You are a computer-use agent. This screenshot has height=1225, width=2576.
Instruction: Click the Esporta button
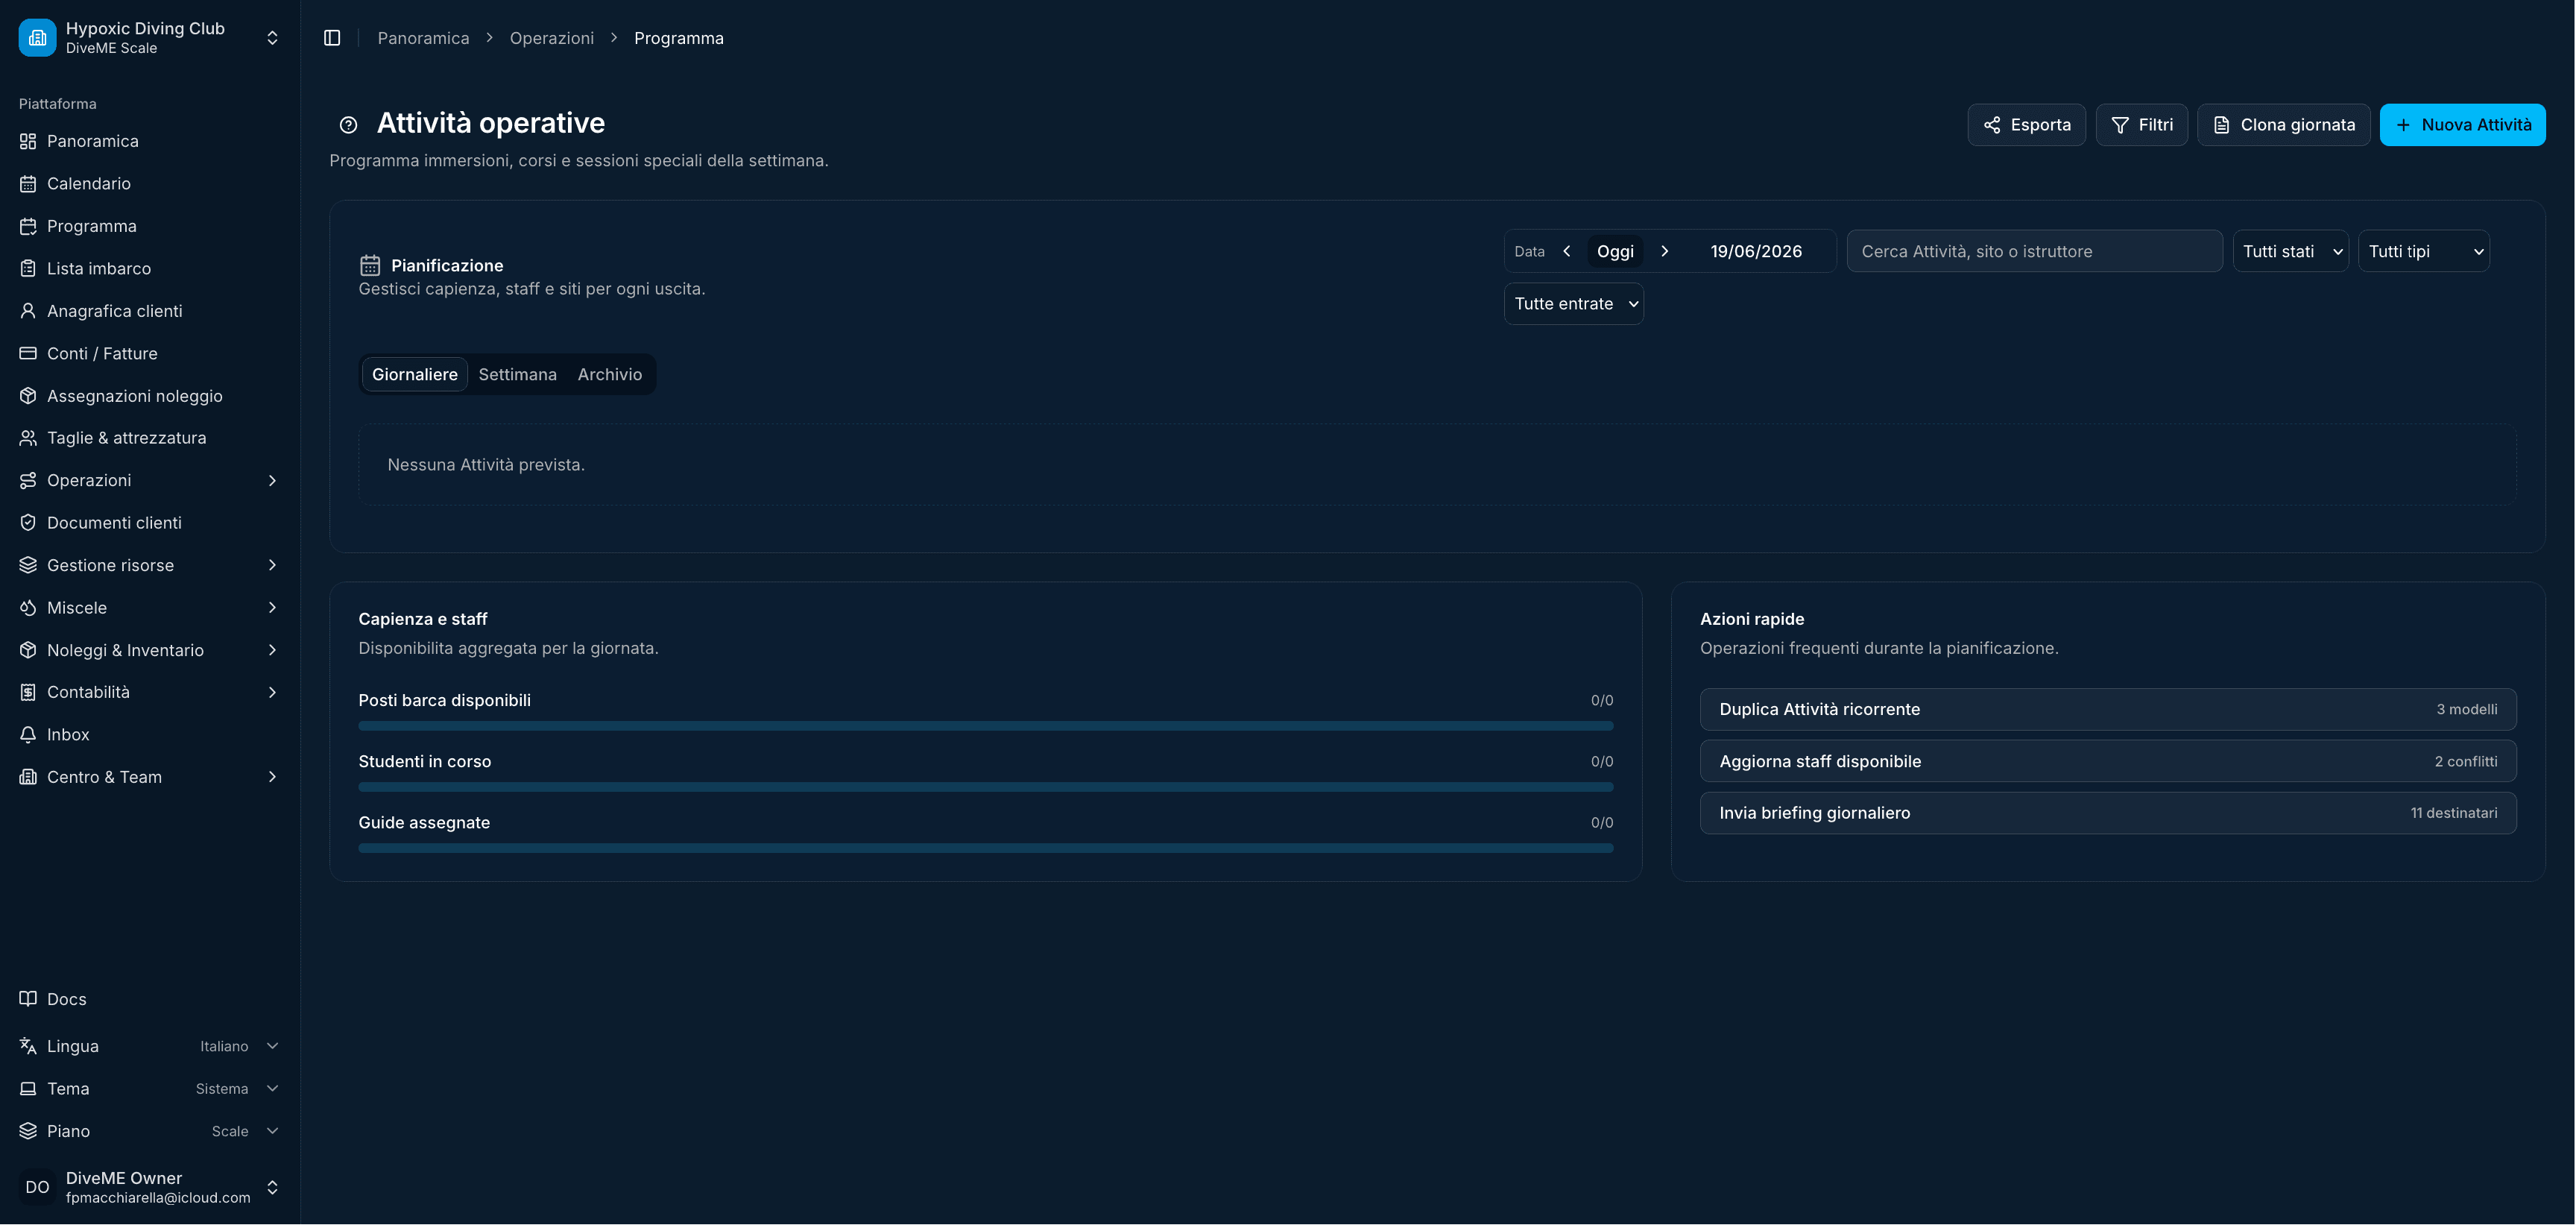coord(2026,125)
